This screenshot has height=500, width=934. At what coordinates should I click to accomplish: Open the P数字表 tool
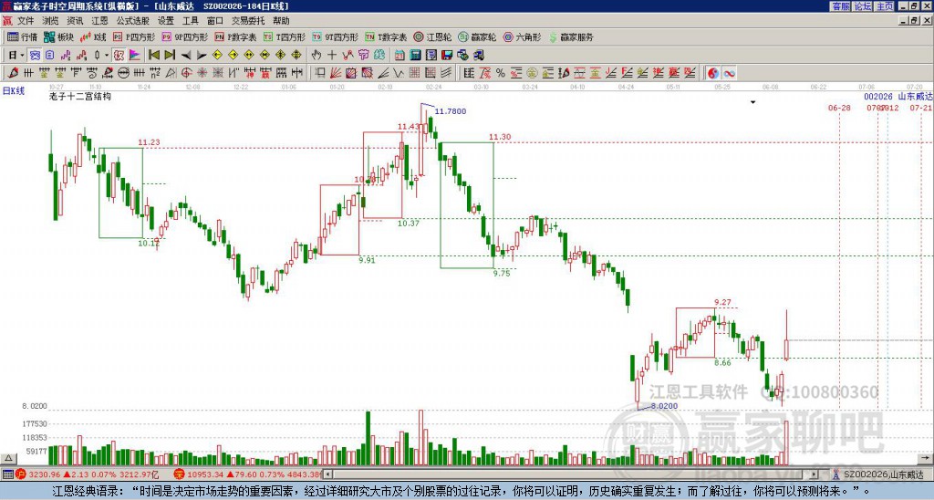click(235, 36)
